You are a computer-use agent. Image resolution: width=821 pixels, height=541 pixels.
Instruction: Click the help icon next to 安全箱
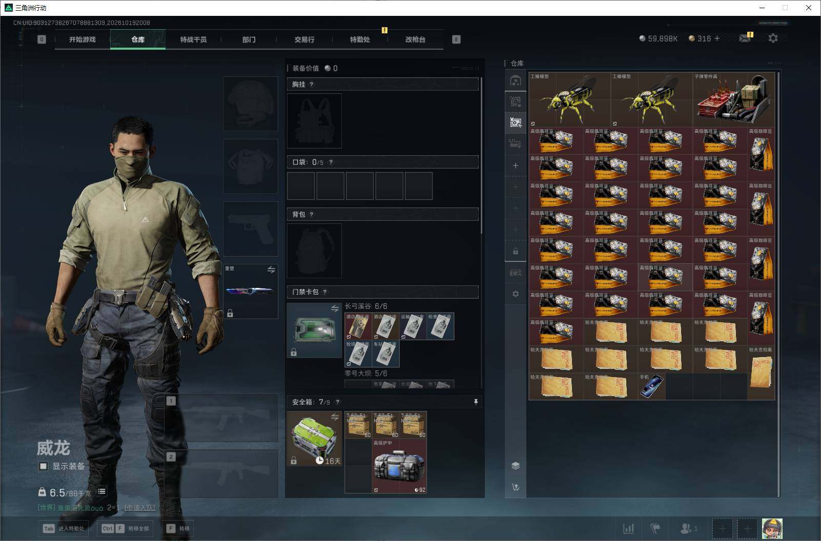tap(337, 402)
